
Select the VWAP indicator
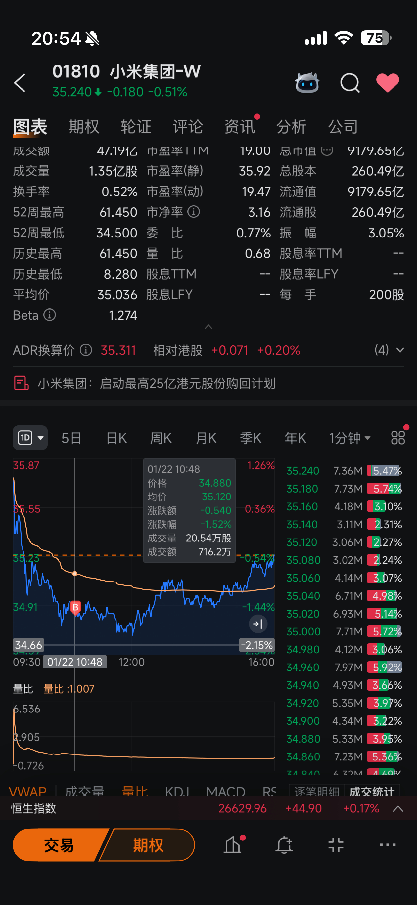click(x=28, y=791)
